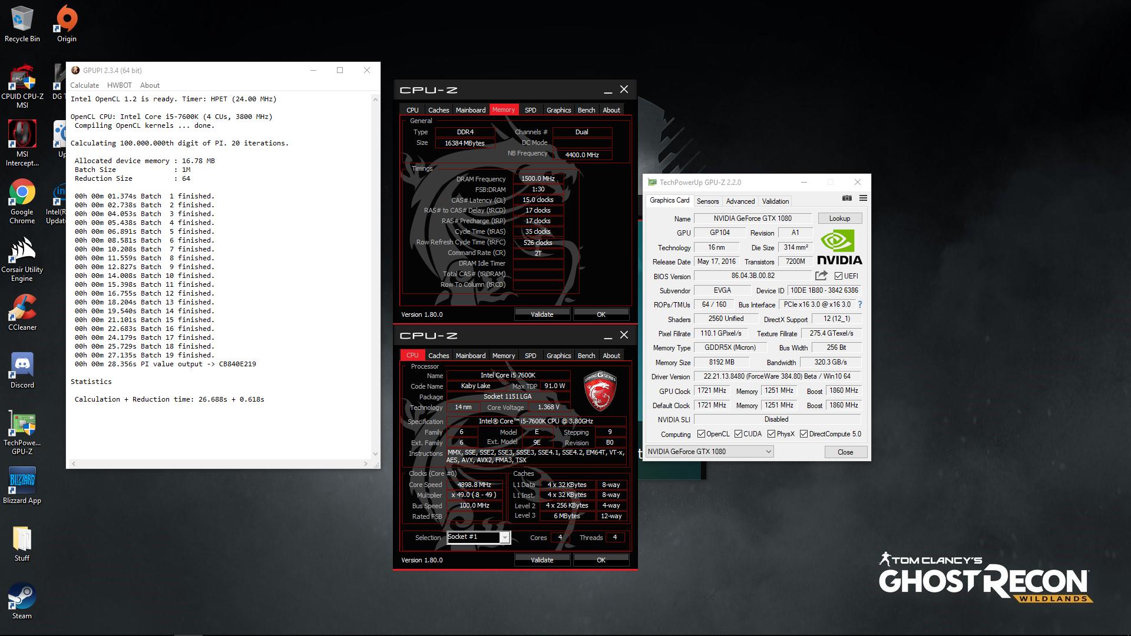Open the Advanced tab in GPU-Z
Viewport: 1131px width, 636px height.
740,201
